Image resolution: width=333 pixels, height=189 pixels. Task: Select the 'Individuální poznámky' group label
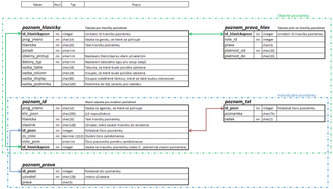296,95
